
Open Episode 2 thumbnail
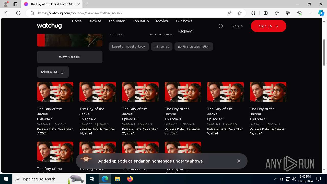[x=98, y=92]
